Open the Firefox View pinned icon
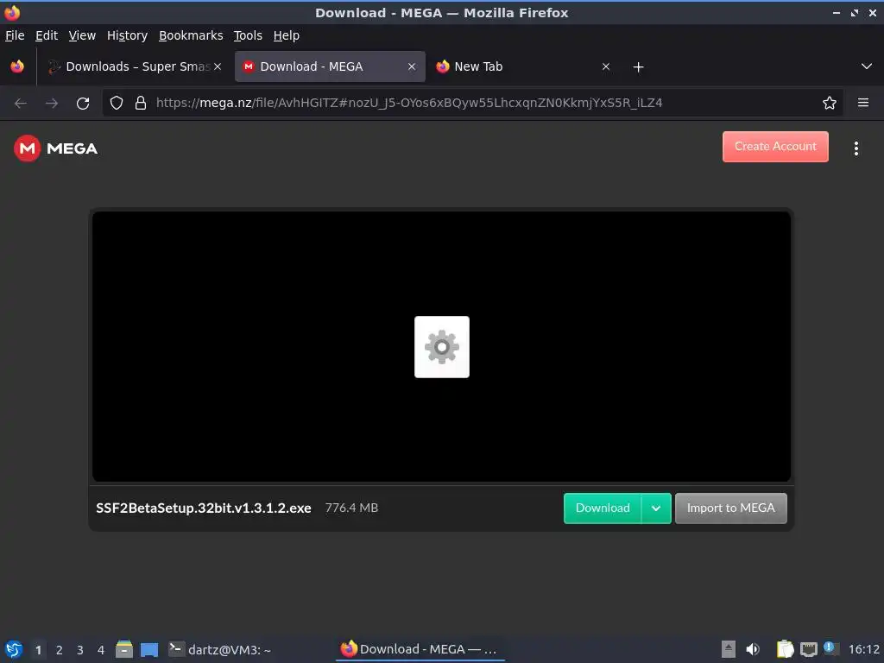The height and width of the screenshot is (663, 884). click(x=17, y=66)
